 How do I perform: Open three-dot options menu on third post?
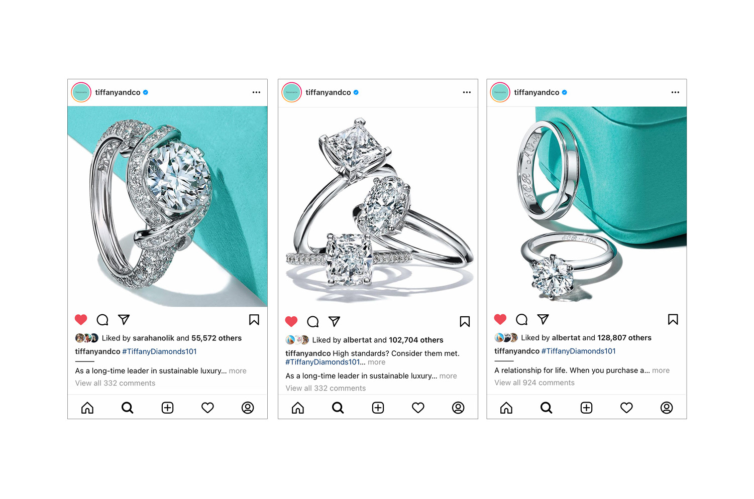(x=675, y=92)
